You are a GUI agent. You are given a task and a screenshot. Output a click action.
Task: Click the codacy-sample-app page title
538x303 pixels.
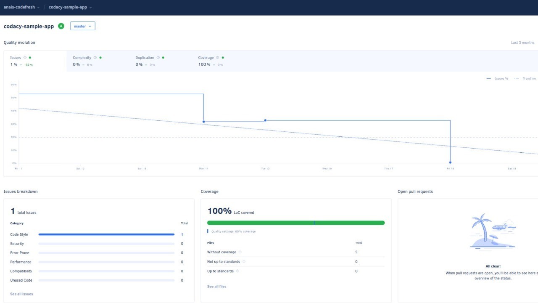click(x=29, y=26)
